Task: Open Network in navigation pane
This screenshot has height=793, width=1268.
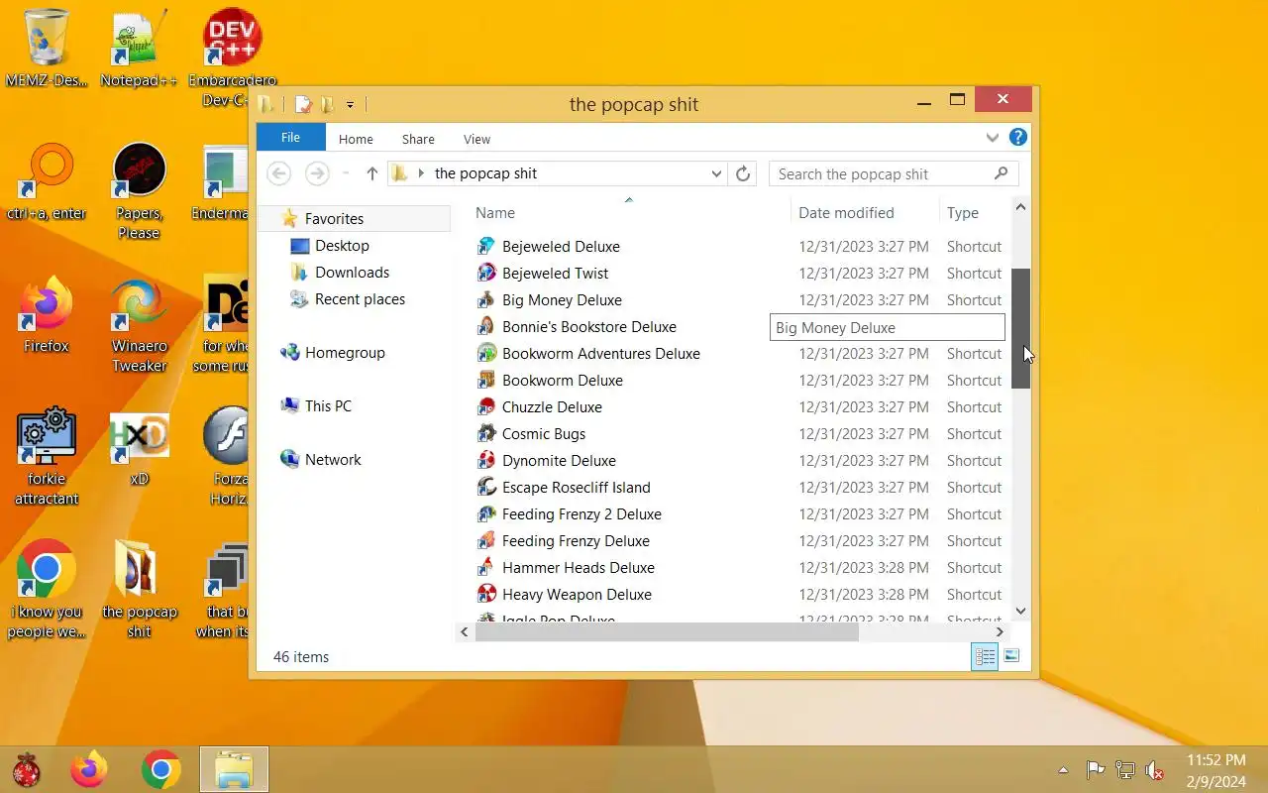Action: 333,459
